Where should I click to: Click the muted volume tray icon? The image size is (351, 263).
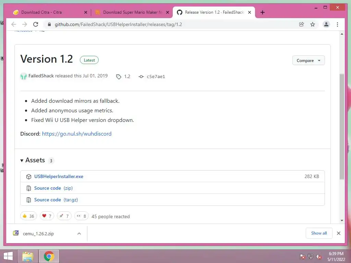coord(319,256)
